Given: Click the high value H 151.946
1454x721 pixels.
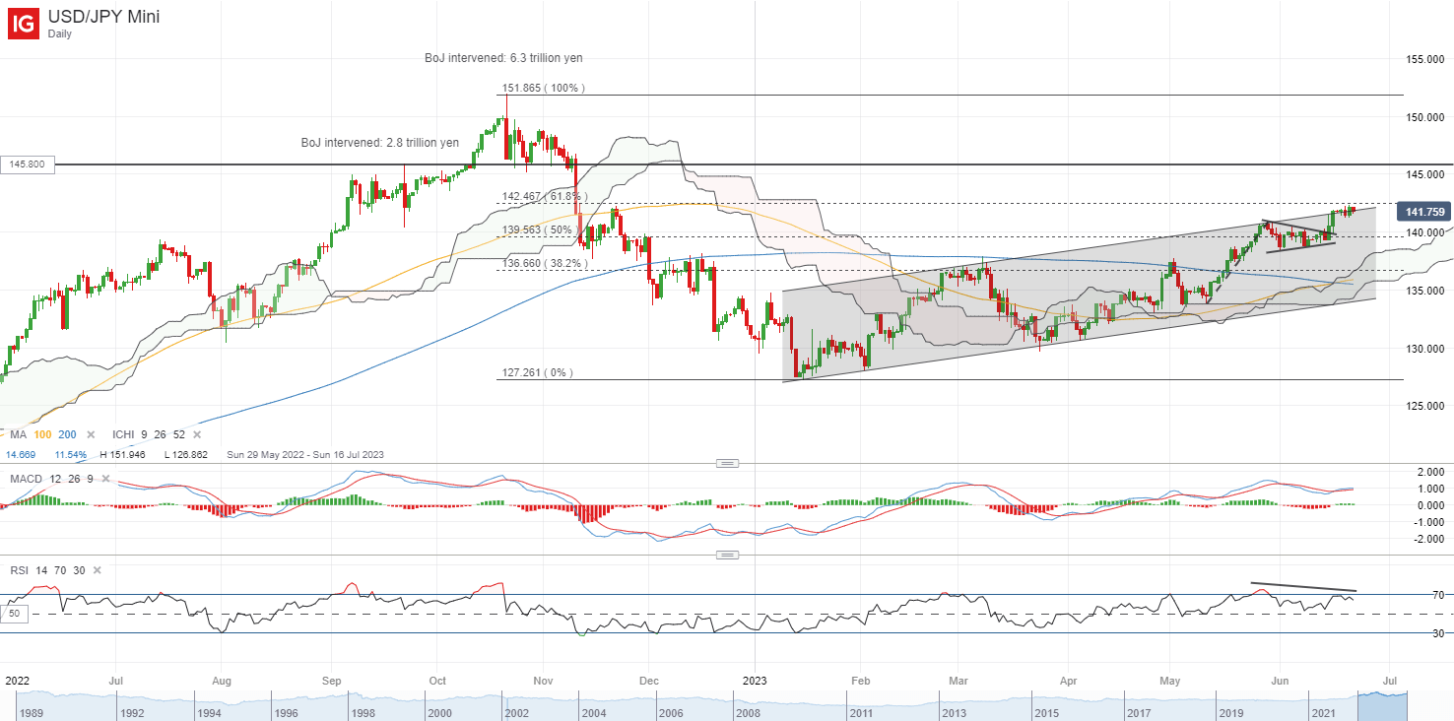Looking at the screenshot, I should point(123,454).
